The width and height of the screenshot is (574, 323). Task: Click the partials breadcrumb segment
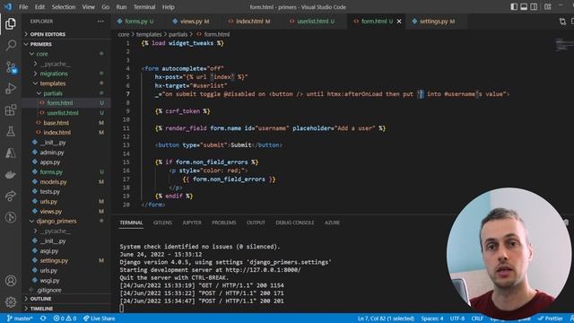pos(178,34)
